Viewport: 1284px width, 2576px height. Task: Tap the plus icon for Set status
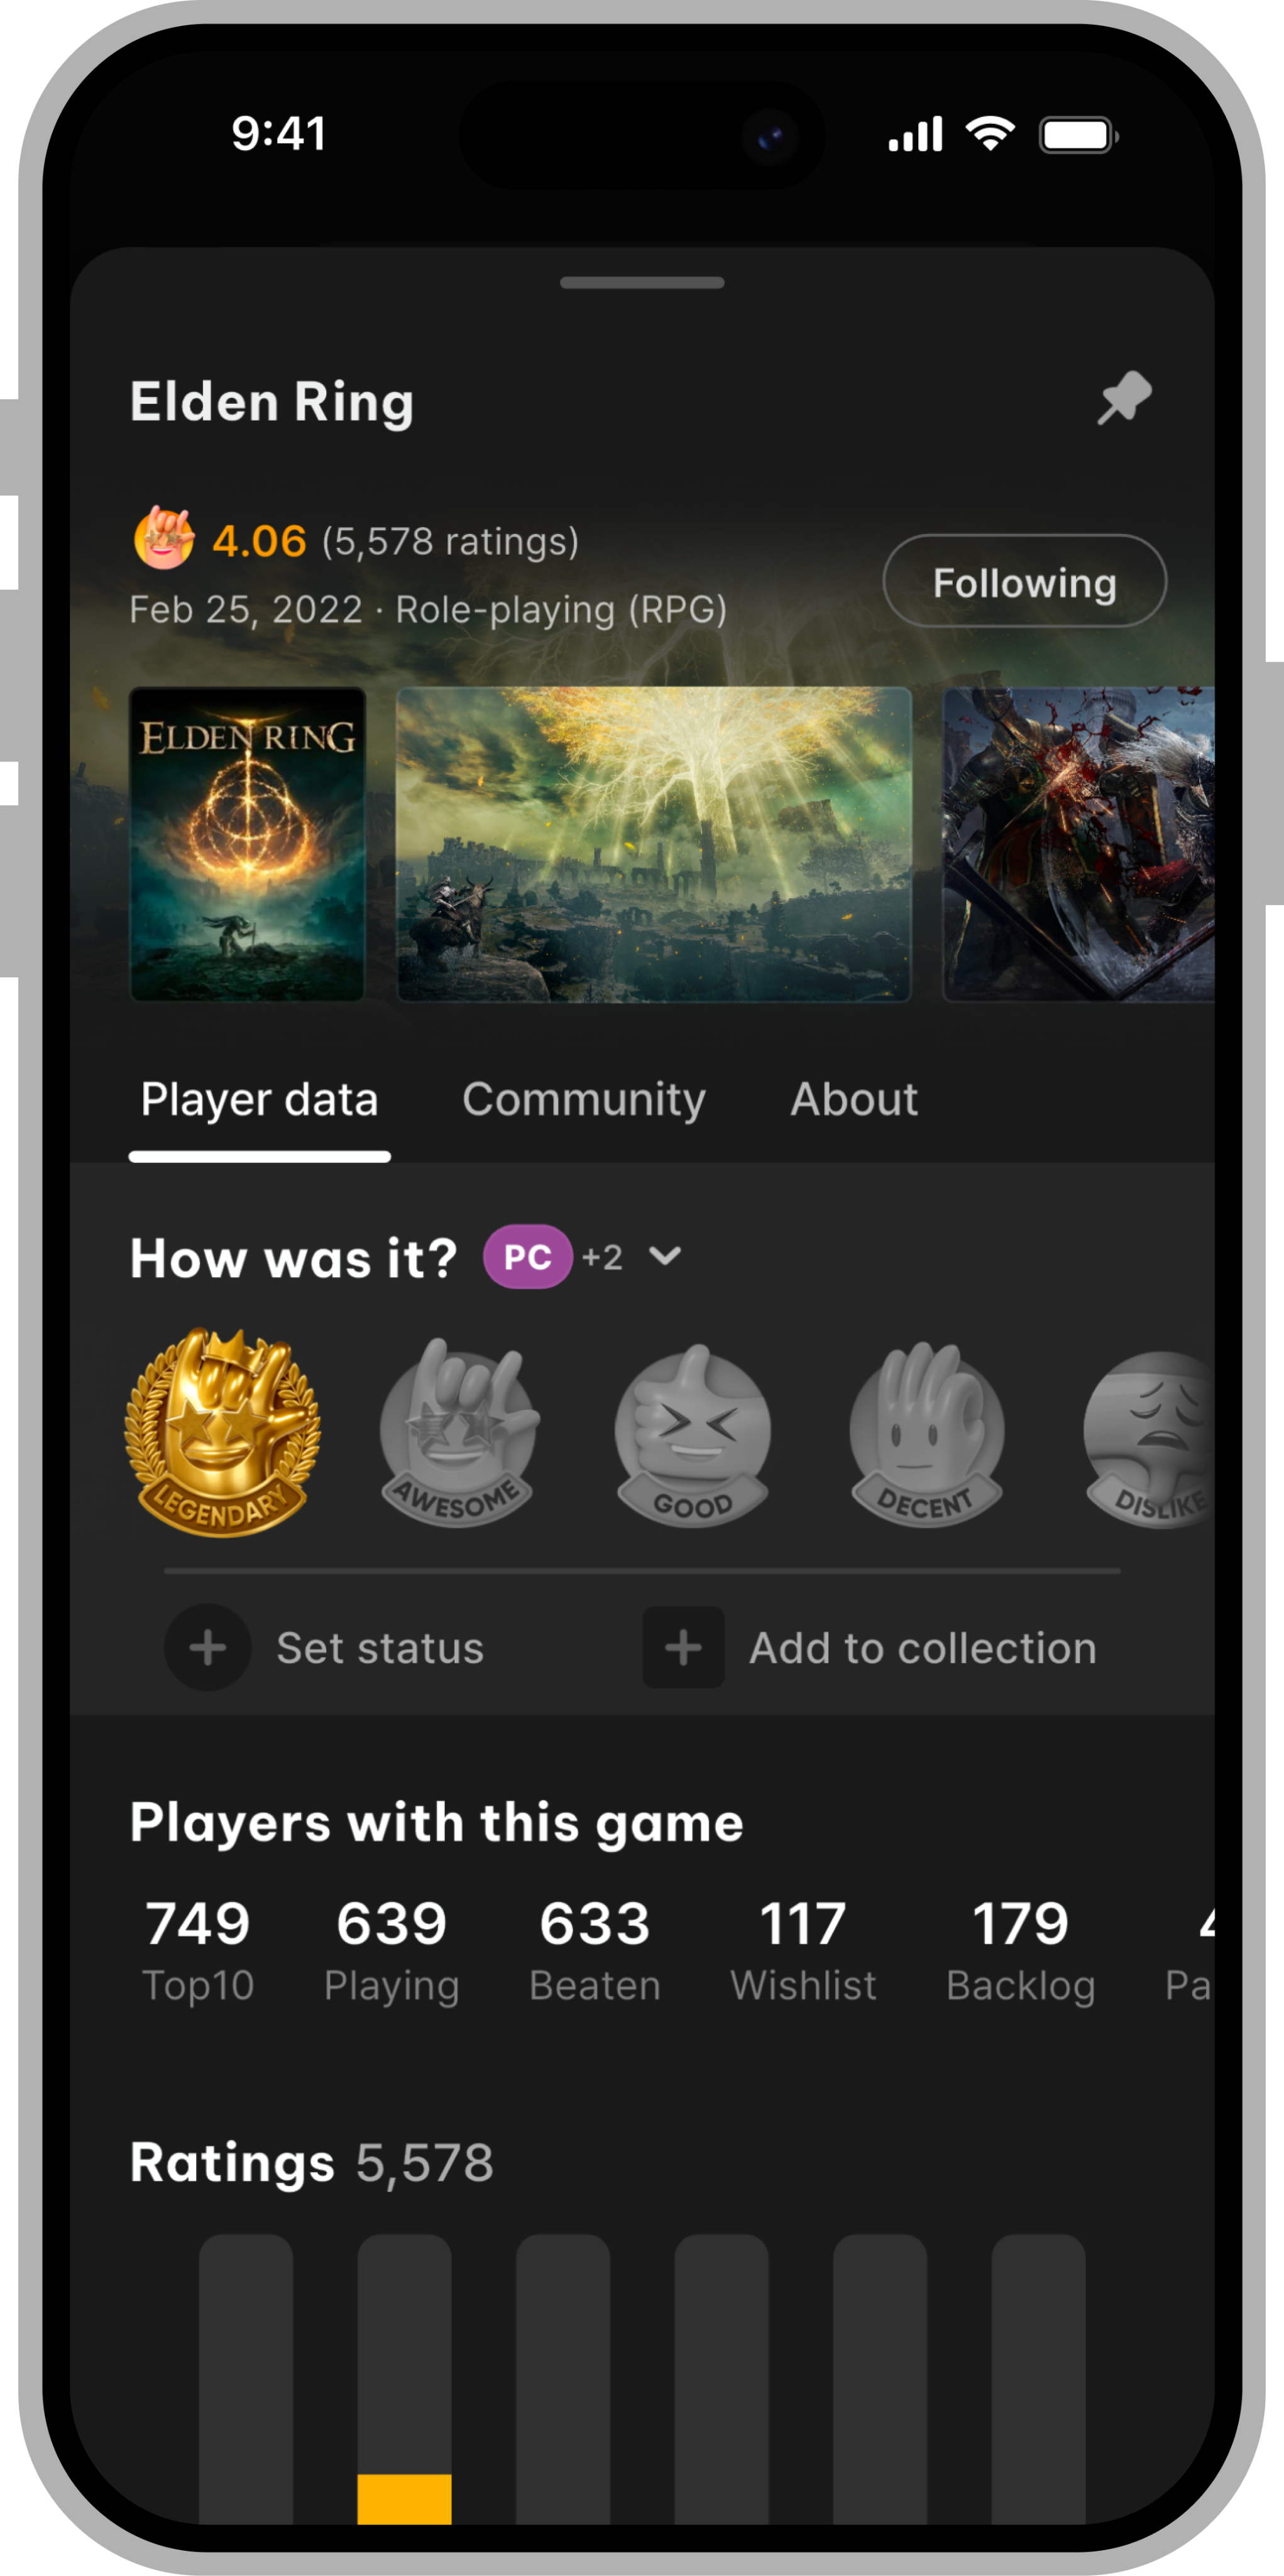click(x=208, y=1647)
